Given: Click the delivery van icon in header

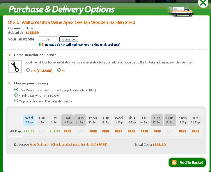Looking at the screenshot, I should pos(181,11).
